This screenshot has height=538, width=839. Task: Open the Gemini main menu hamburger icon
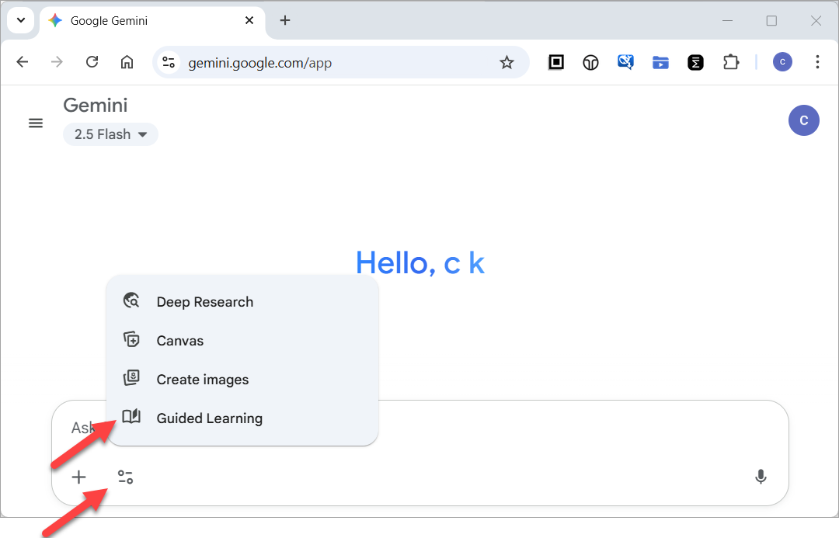click(x=36, y=123)
